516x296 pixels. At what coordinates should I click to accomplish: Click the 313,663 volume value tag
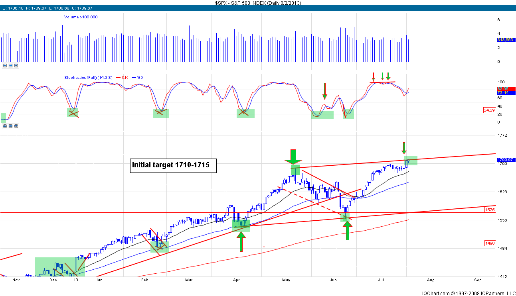click(x=504, y=40)
